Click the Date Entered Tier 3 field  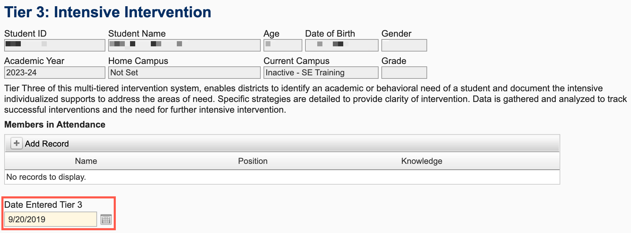click(x=51, y=220)
